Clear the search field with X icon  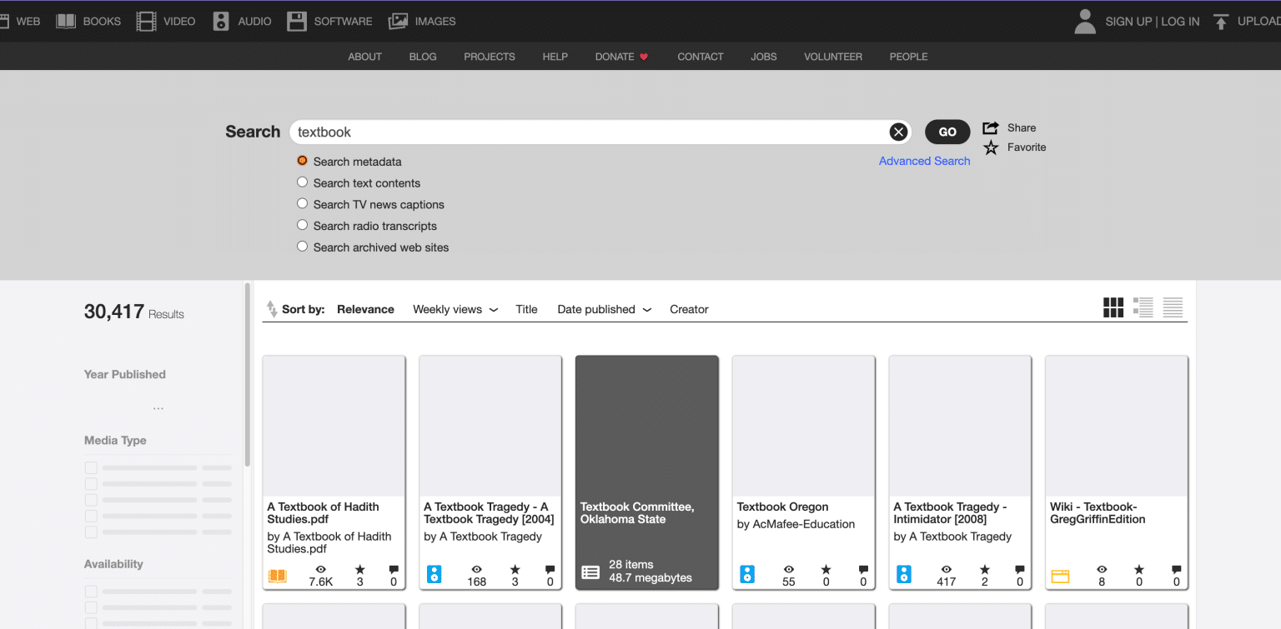click(898, 132)
